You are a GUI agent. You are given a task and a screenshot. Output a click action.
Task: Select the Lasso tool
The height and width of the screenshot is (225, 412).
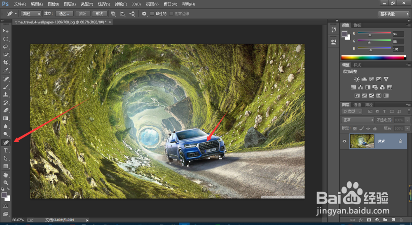[6, 47]
